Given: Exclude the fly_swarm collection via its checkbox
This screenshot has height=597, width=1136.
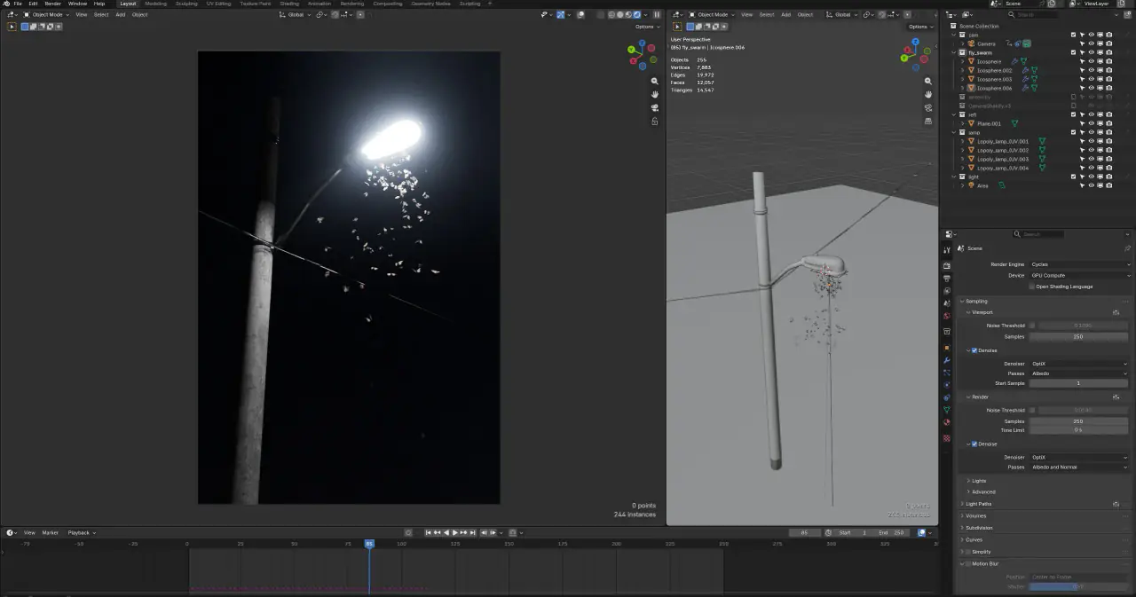Looking at the screenshot, I should [1073, 52].
